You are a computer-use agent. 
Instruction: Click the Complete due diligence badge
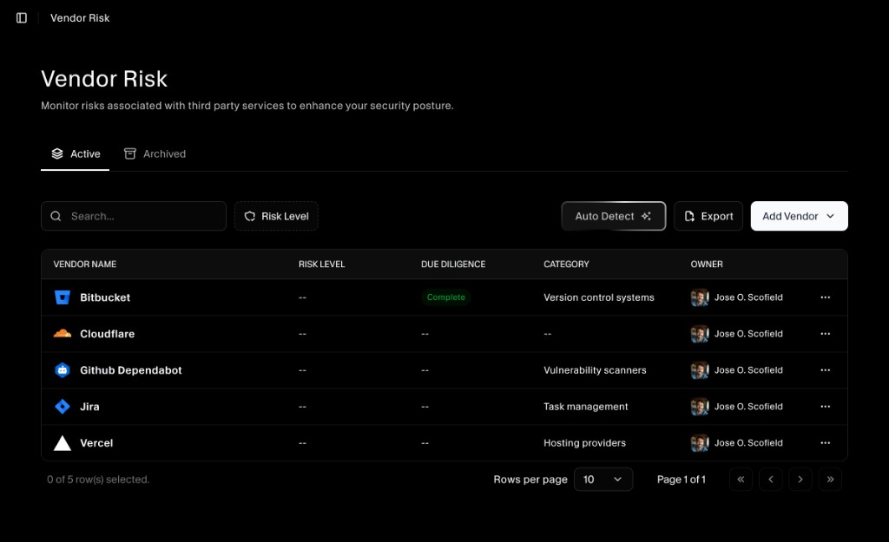click(x=445, y=297)
